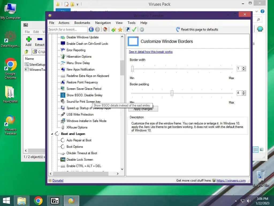
Task: Open bookmarks with the orange star icon
Action: click(120, 30)
